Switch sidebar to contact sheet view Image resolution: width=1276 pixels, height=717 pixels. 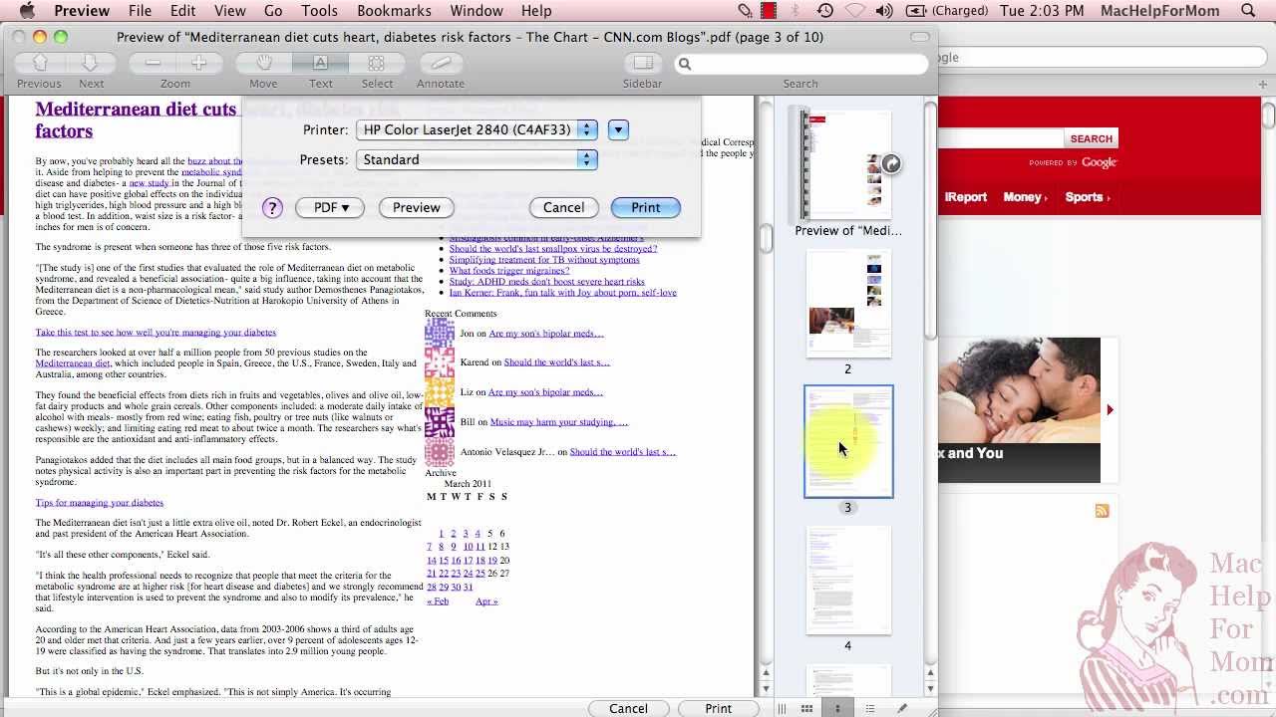tap(806, 708)
